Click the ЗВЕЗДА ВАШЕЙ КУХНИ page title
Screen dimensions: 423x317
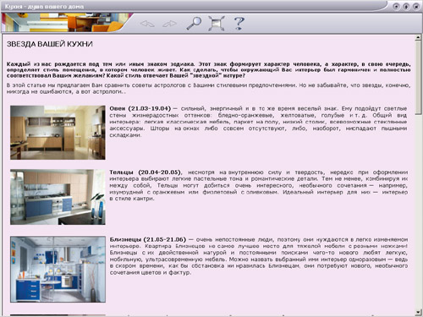coord(50,44)
